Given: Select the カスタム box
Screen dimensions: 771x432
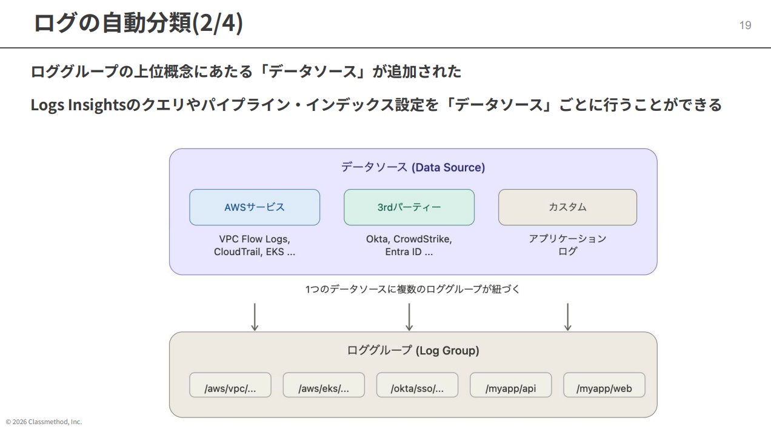Looking at the screenshot, I should 567,207.
